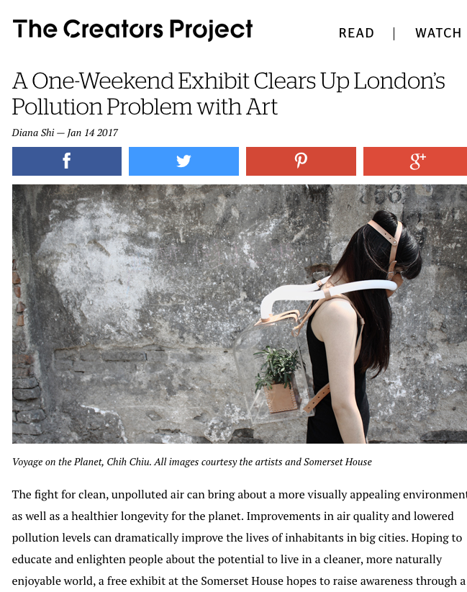Open The Creators Project logo homepage
The width and height of the screenshot is (467, 592).
click(133, 30)
